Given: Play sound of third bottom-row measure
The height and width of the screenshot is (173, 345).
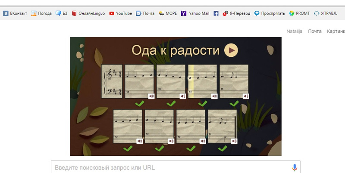Looking at the screenshot, I should [203, 141].
